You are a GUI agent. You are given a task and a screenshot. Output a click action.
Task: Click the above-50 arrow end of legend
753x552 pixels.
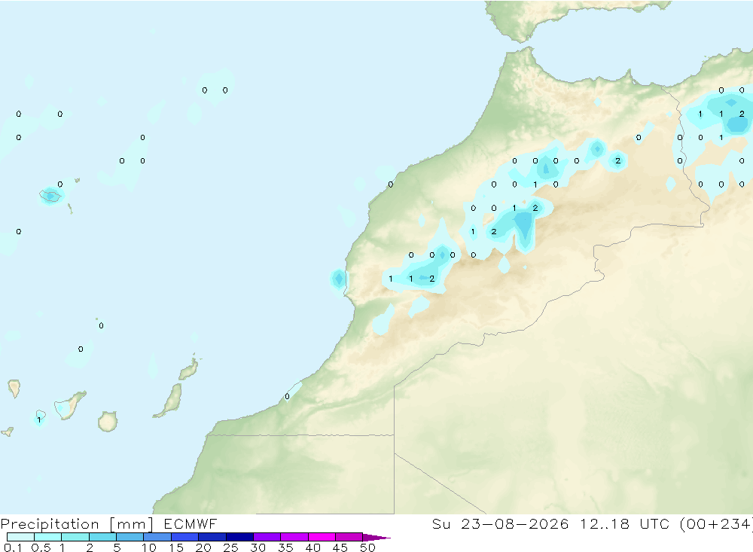pos(376,537)
